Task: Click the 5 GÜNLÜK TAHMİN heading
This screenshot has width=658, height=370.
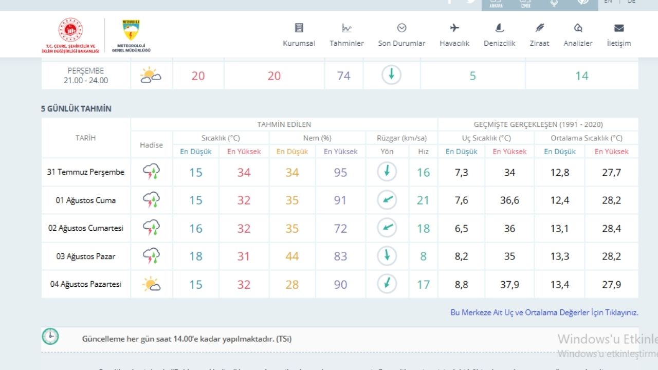Action: pyautogui.click(x=76, y=108)
